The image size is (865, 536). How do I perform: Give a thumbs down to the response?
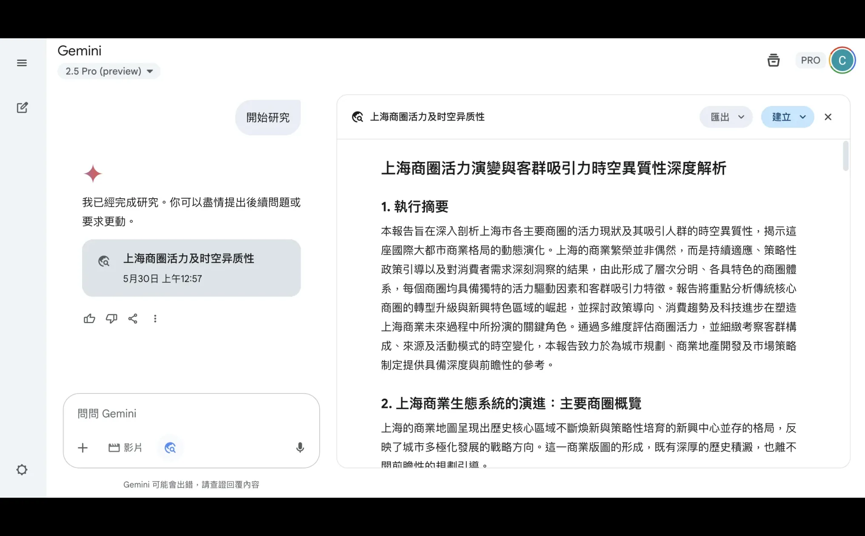pos(111,318)
